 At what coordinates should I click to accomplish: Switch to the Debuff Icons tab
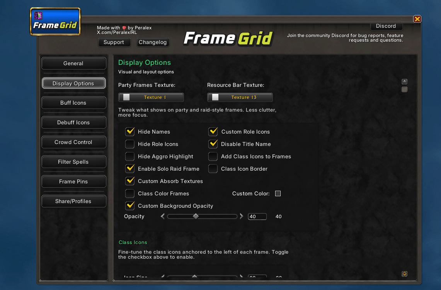click(74, 122)
